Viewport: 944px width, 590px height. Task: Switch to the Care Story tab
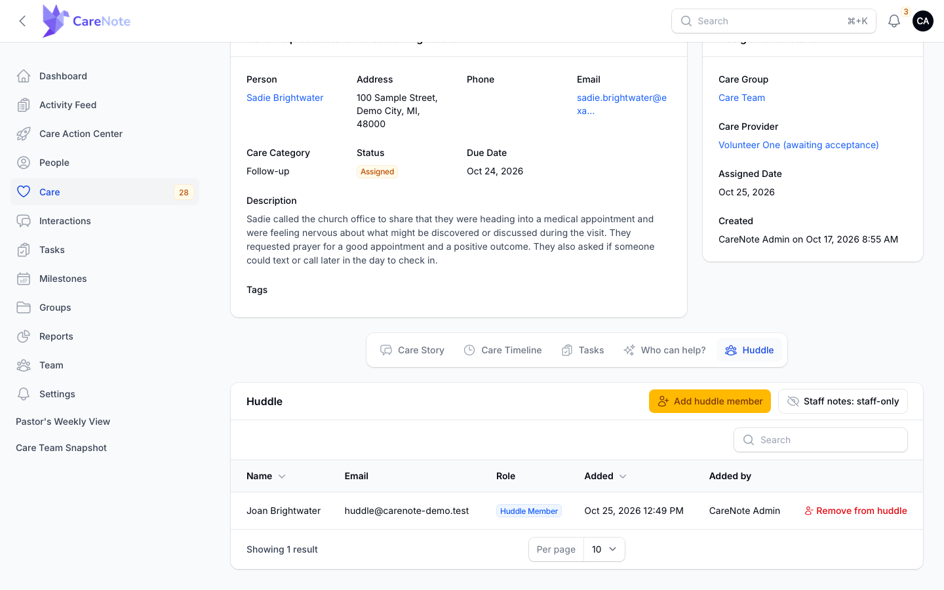pos(412,350)
